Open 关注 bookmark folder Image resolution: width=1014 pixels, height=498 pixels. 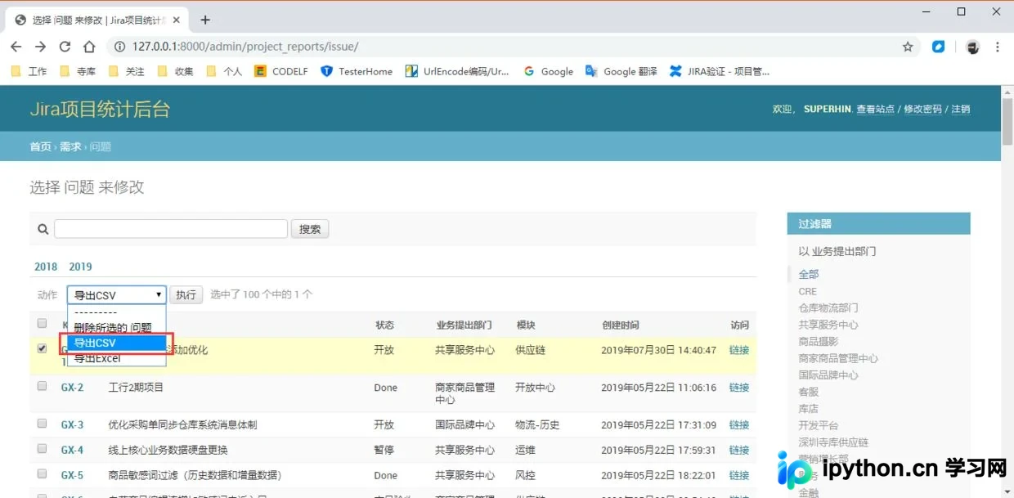coord(126,71)
